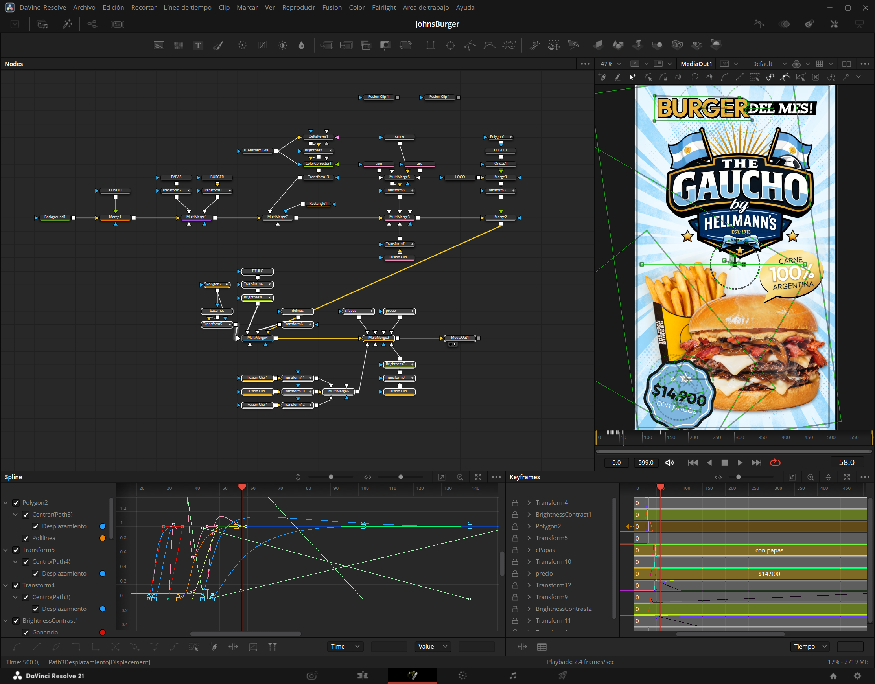Image resolution: width=875 pixels, height=684 pixels.
Task: Uncheck Centrar(Path3) spline checkbox
Action: [26, 515]
